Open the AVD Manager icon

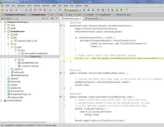click(112, 10)
